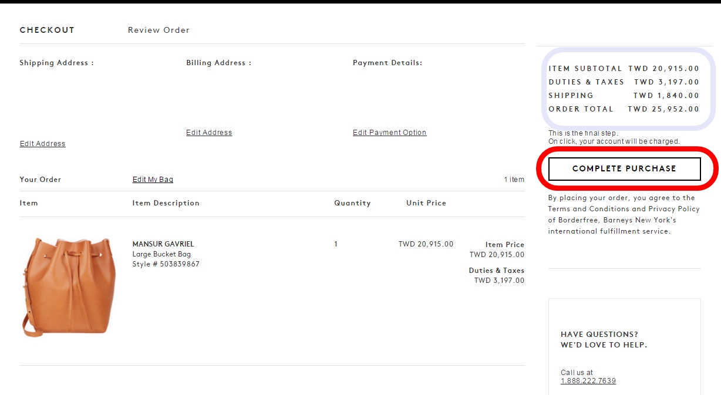Click the Quantity column header

click(352, 203)
